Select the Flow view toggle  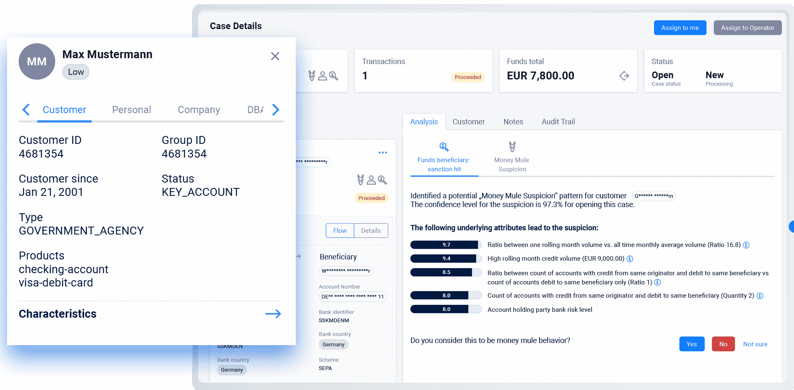[340, 231]
